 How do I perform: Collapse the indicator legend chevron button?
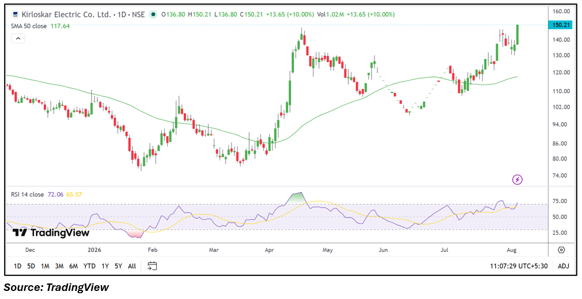coord(18,38)
